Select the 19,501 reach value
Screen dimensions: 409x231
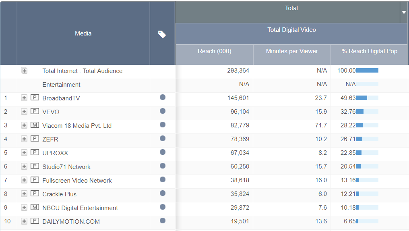click(x=240, y=221)
